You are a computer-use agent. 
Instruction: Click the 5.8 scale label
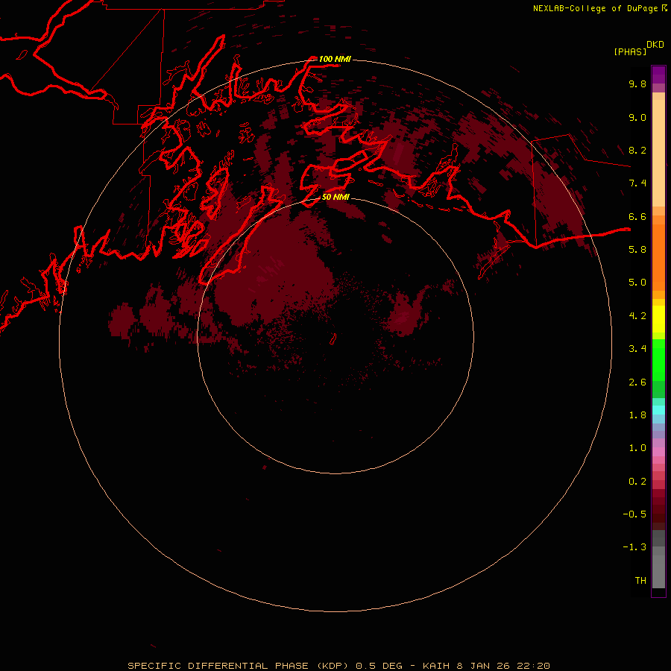pyautogui.click(x=637, y=250)
